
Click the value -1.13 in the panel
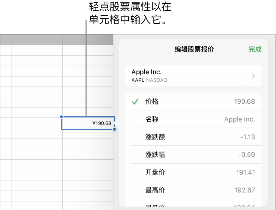pyautogui.click(x=248, y=137)
